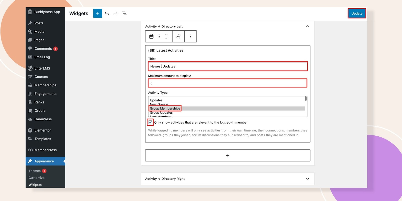Move the block up with arrow
402x201 pixels.
pyautogui.click(x=166, y=34)
